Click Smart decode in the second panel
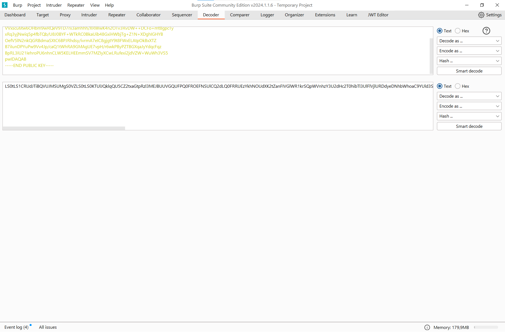 click(x=469, y=126)
